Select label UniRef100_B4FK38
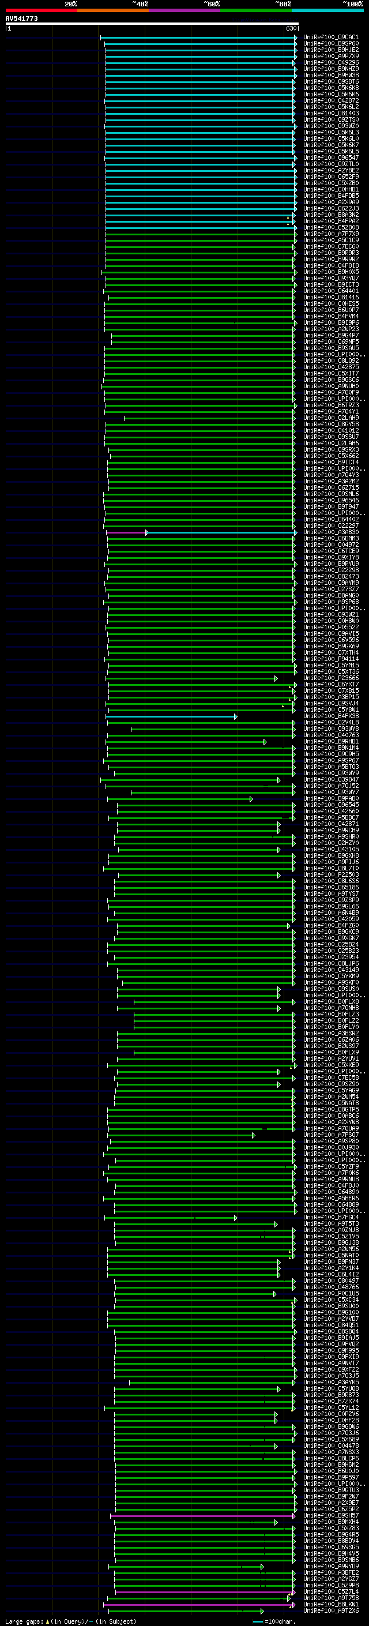Screen dimensions: 369x1626 pos(330,716)
